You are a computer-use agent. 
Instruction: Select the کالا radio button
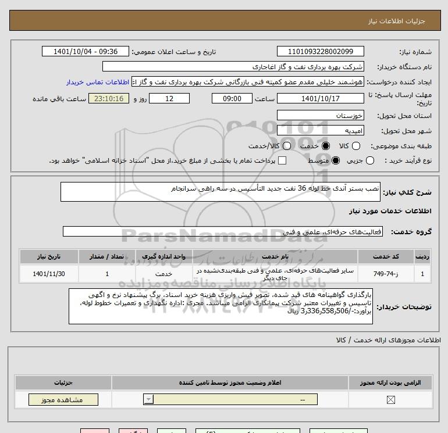(x=355, y=146)
